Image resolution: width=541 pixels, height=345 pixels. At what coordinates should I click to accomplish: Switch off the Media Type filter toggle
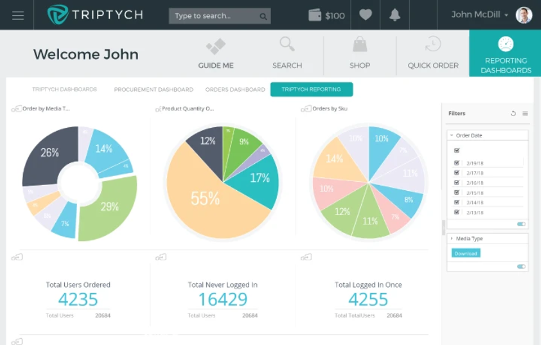(521, 266)
